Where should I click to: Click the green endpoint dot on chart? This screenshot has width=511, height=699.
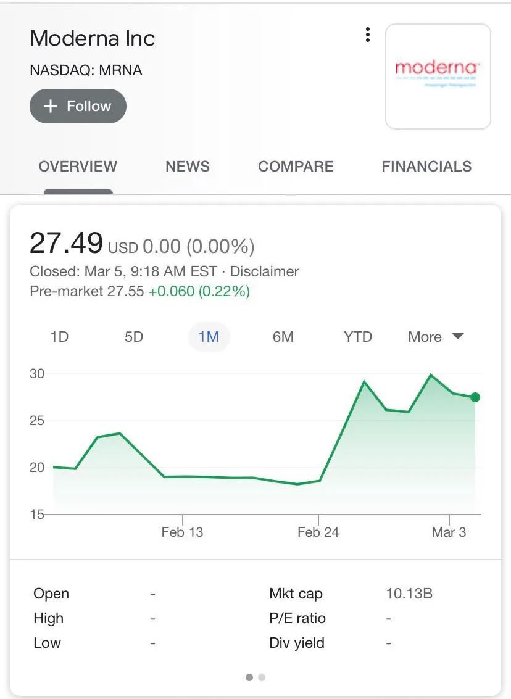coord(475,397)
